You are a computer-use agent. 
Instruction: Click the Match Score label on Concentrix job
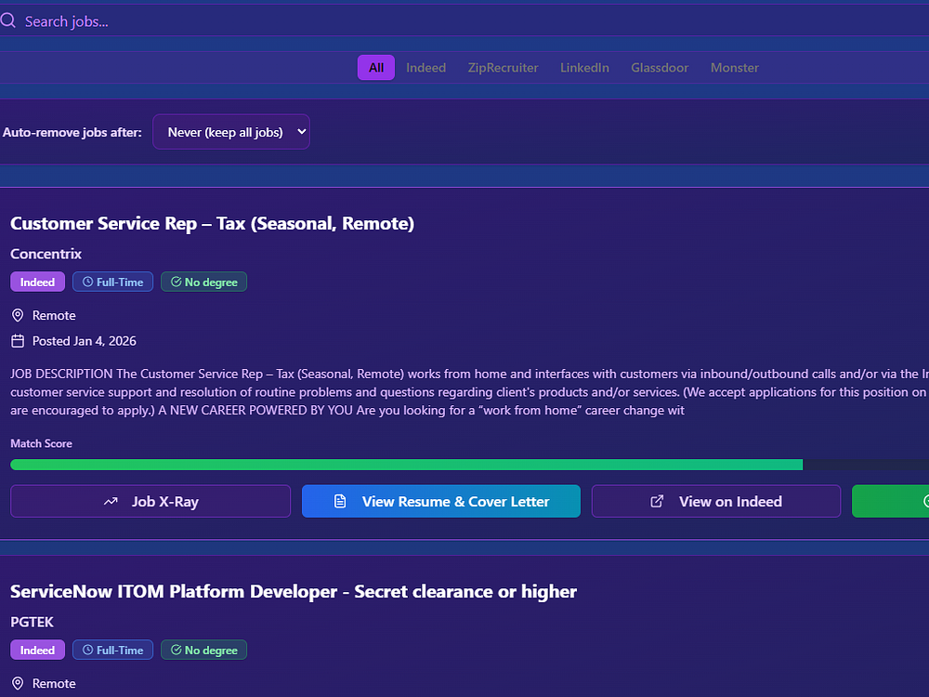point(42,443)
